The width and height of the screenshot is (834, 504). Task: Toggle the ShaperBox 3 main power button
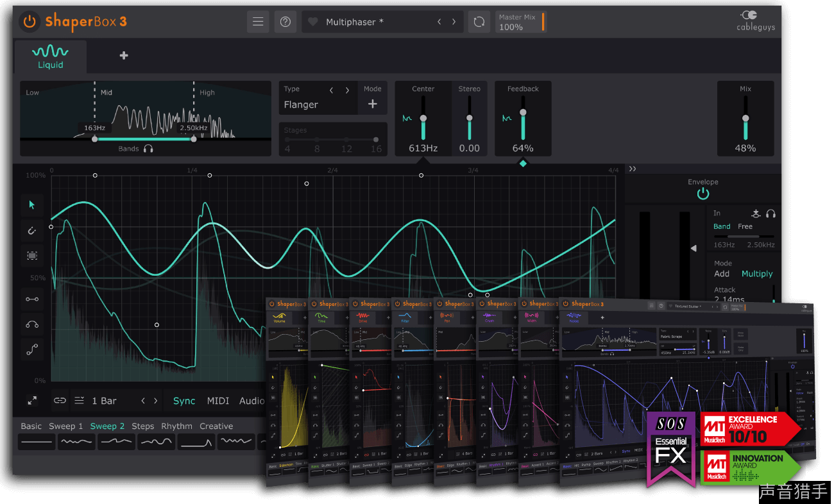30,22
